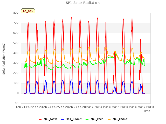
Task: Click the Mar 5 x-axis label
Action: [x=124, y=107]
